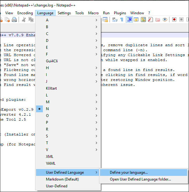
Task: Open the Run menu
Action: 106,13
